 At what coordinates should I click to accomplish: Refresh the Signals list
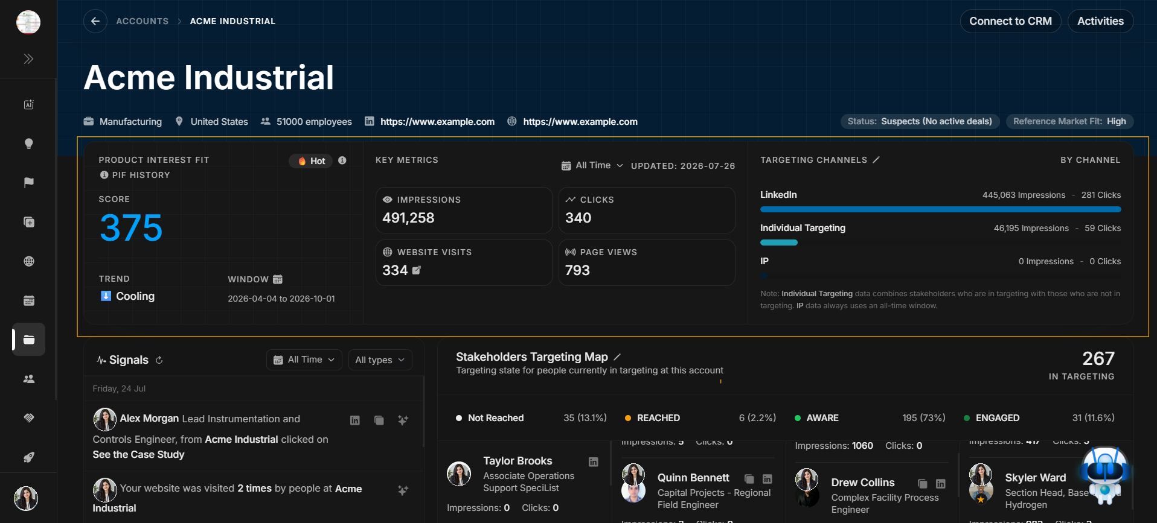coord(159,360)
